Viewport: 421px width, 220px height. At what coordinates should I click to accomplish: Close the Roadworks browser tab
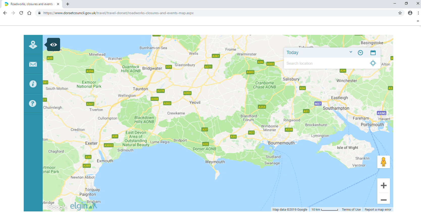58,4
